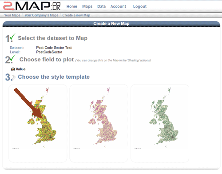Viewport: 222px width, 174px height.
Task: Click the 'Choose the style template' heading
Action: coord(54,77)
